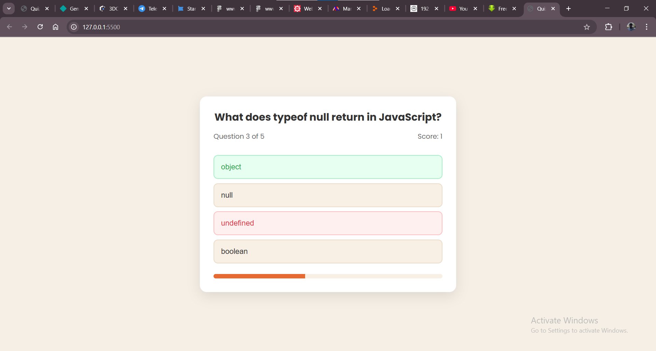Expand the tab search dropdown arrow
The height and width of the screenshot is (351, 656).
9,9
